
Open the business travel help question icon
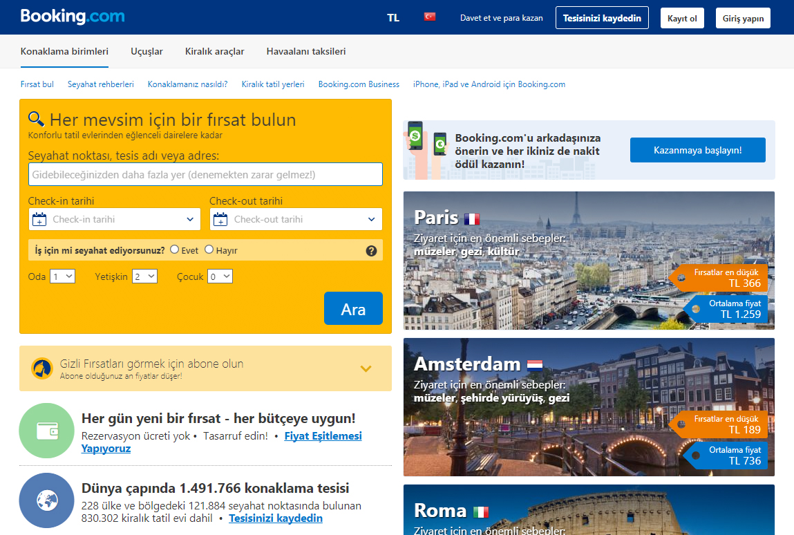tap(371, 251)
